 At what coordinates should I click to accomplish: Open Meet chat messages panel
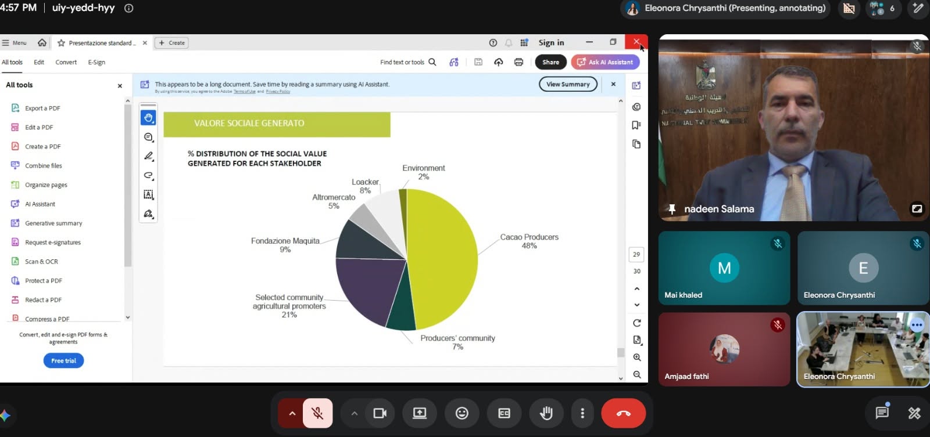pyautogui.click(x=882, y=413)
